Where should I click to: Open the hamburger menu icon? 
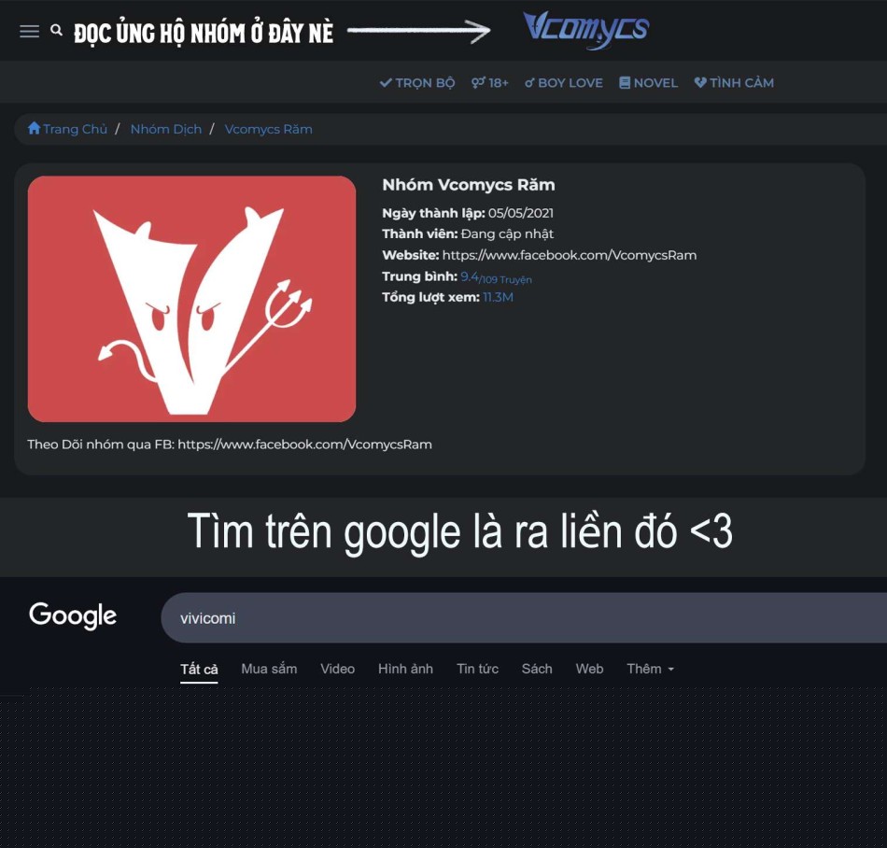pos(30,32)
